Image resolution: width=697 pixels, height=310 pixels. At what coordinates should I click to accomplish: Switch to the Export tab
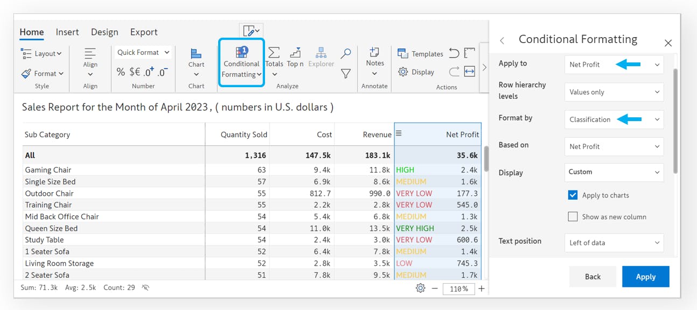coord(144,32)
